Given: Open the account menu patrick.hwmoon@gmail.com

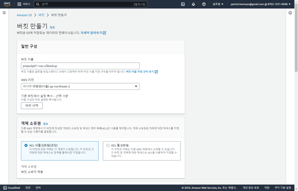Looking at the screenshot, I should click(x=260, y=4).
